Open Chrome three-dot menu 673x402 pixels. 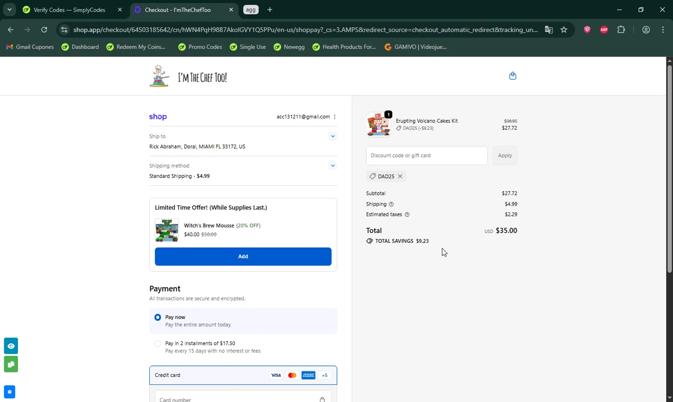coord(663,30)
